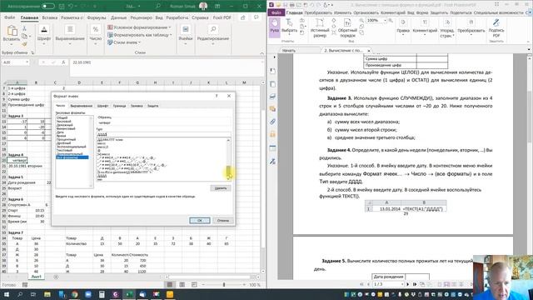This screenshot has width=533, height=300.
Task: Open the Граница tab in Format Cells dialog
Action: tap(119, 106)
